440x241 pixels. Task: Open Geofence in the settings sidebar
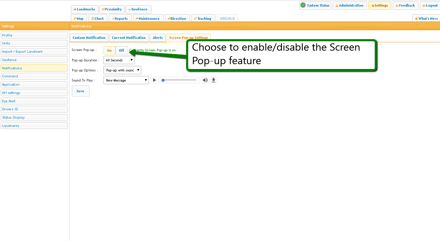[x=34, y=60]
